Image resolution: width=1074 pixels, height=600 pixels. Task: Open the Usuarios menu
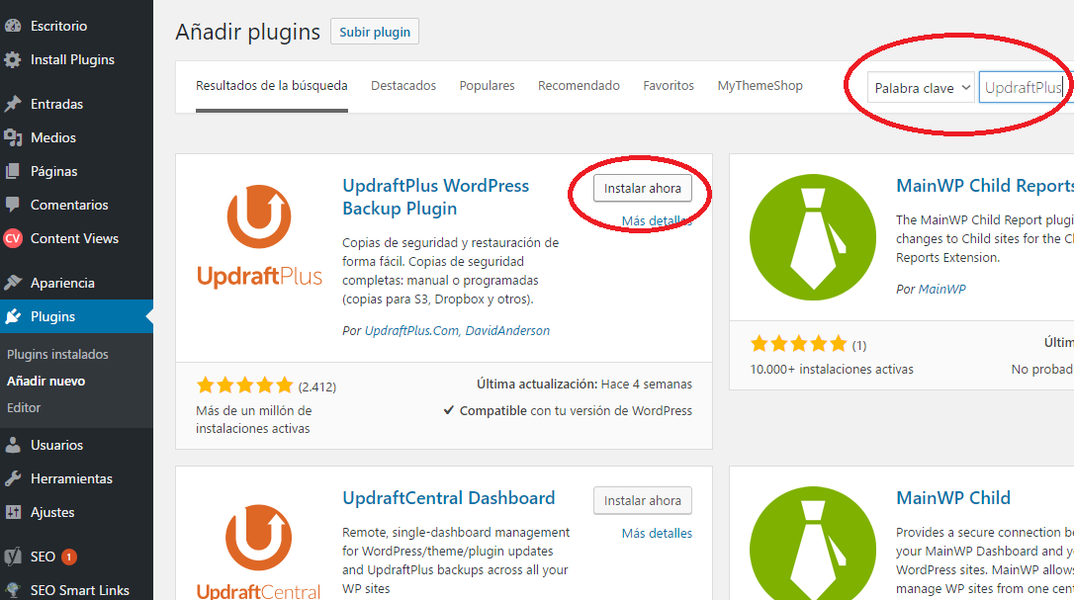56,445
